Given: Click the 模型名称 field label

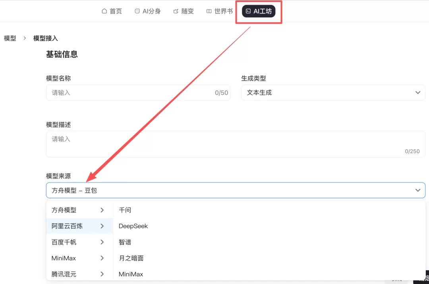Looking at the screenshot, I should pyautogui.click(x=58, y=79).
